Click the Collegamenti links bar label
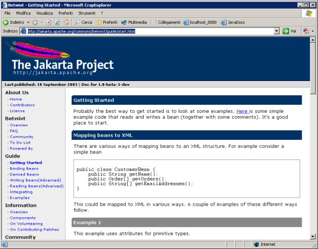Screen dimensions: 318x249 click(169, 22)
